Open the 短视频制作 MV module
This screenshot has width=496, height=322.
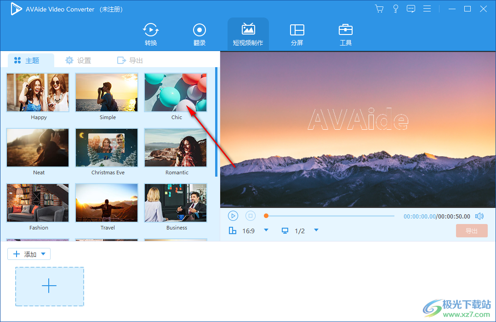tap(248, 34)
